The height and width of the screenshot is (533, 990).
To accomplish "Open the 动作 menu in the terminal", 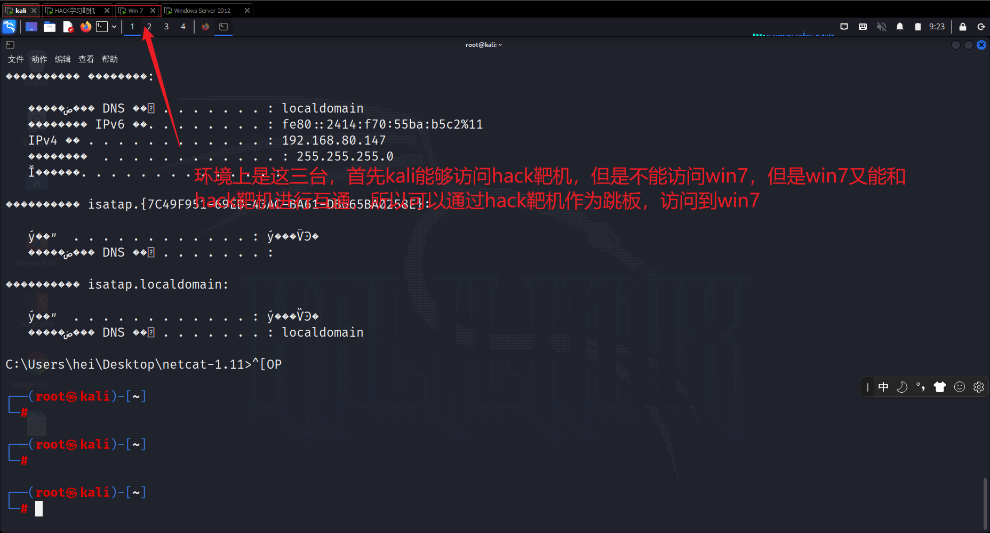I will click(x=38, y=59).
